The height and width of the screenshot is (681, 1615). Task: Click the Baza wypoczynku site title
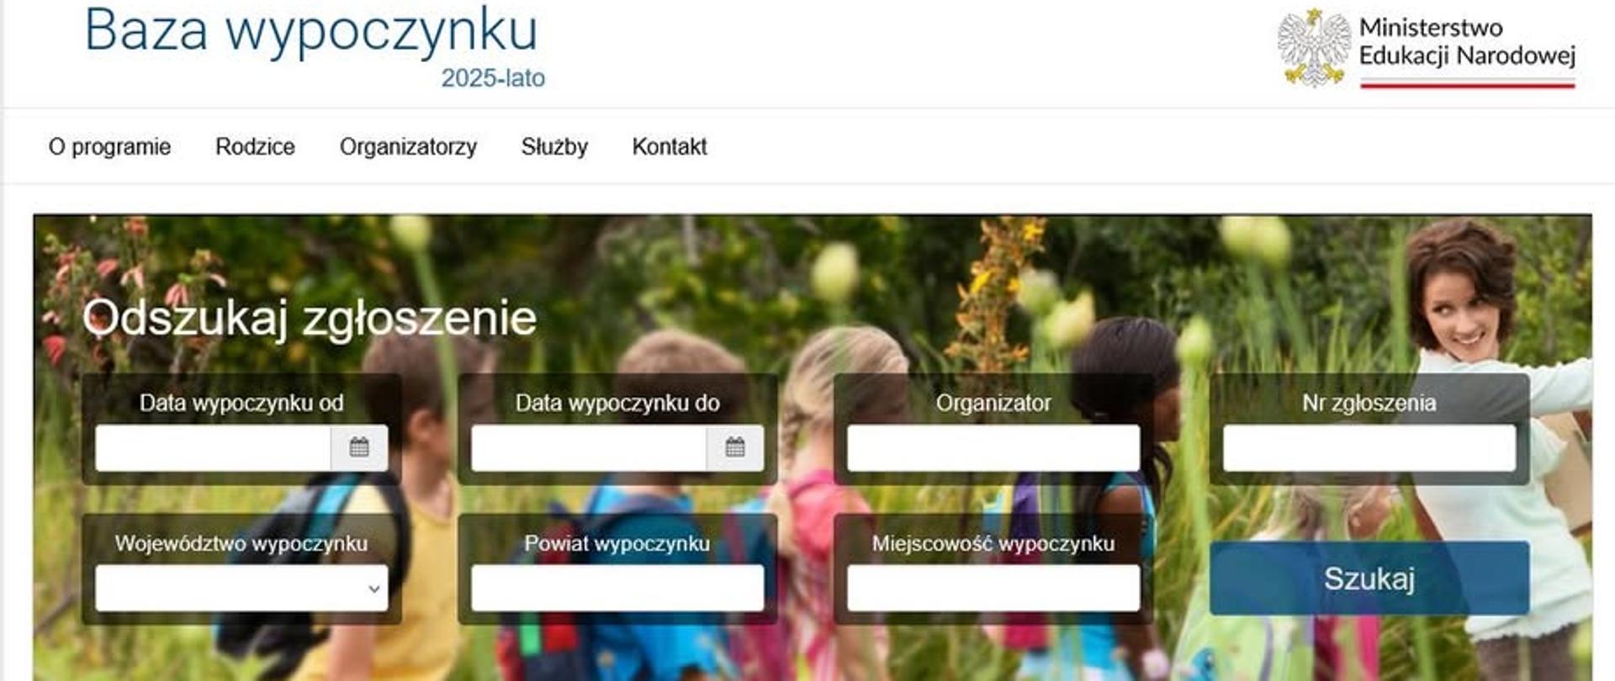pyautogui.click(x=310, y=31)
